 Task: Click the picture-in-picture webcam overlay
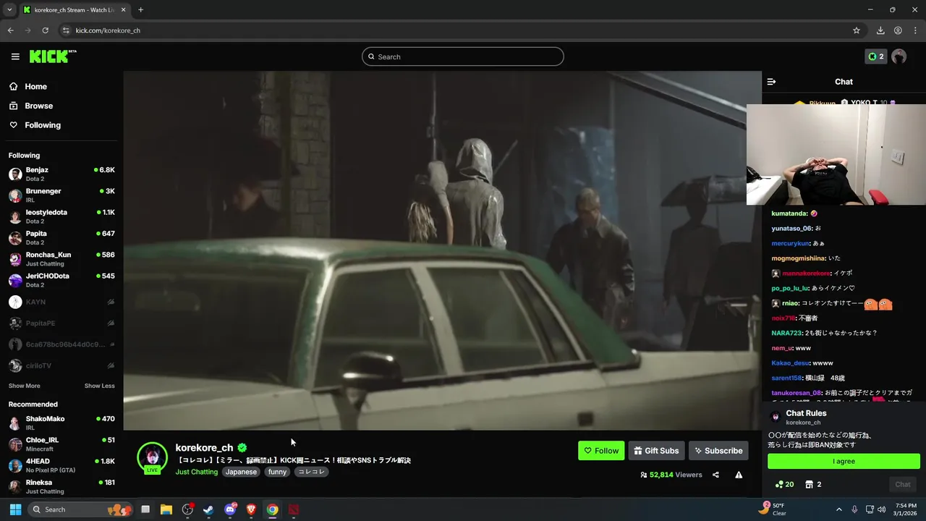(836, 155)
